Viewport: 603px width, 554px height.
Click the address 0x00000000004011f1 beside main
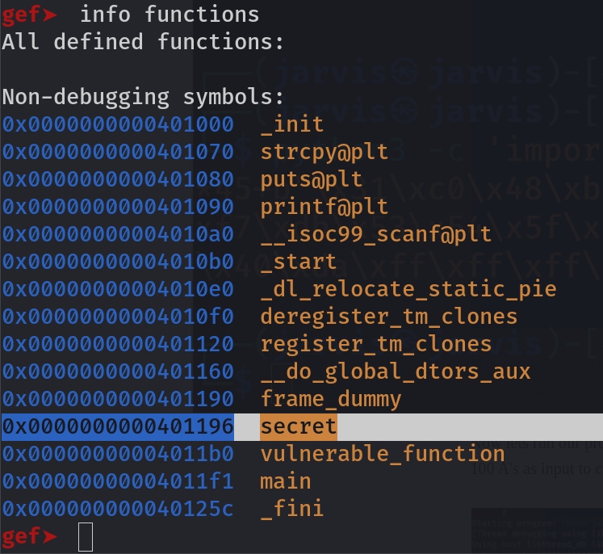118,481
